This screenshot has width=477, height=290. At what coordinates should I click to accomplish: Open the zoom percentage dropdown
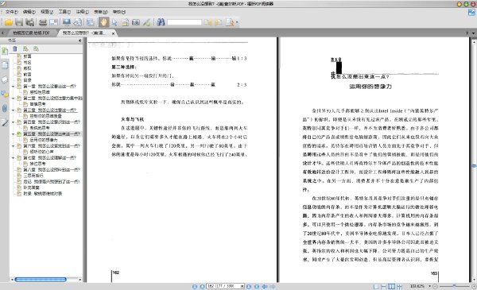(429, 286)
